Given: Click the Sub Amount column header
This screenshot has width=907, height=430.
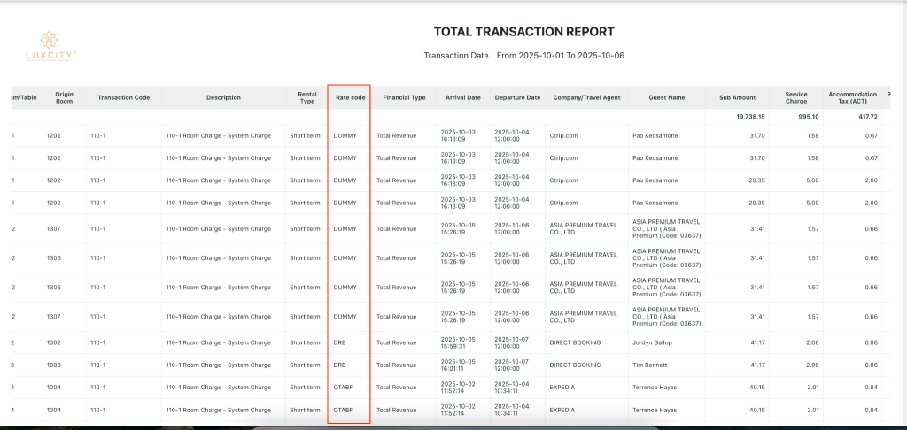Looking at the screenshot, I should (737, 97).
